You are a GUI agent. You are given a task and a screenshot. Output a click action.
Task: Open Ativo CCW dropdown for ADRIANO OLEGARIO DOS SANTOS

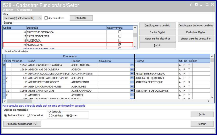coord(132,78)
